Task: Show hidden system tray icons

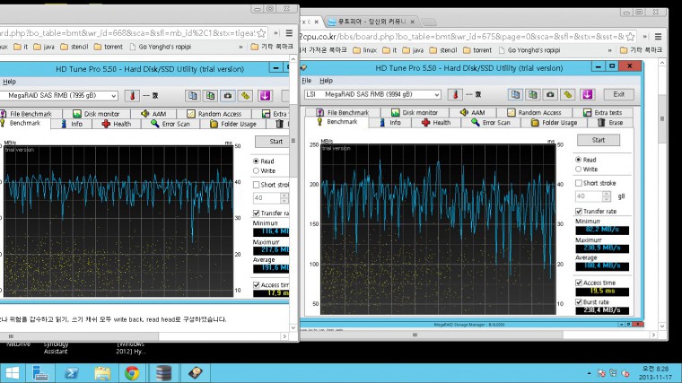Action: coord(589,373)
